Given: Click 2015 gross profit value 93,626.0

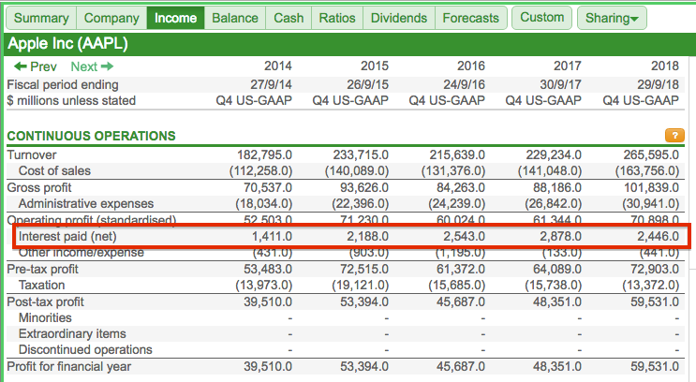Looking at the screenshot, I should [364, 187].
